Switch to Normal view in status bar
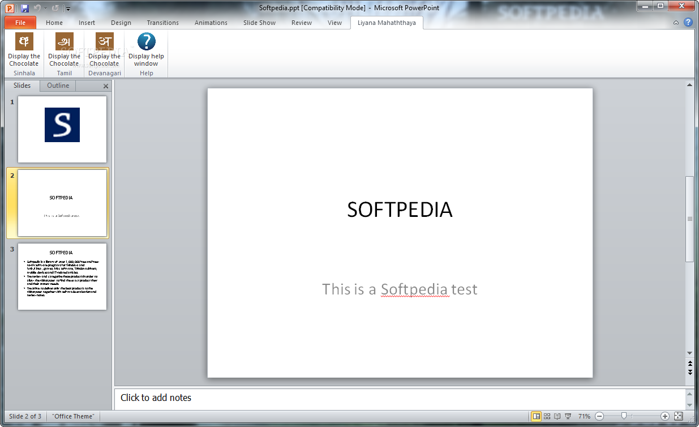The height and width of the screenshot is (427, 699). (x=536, y=416)
